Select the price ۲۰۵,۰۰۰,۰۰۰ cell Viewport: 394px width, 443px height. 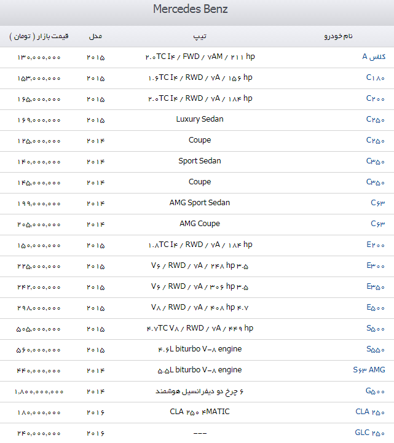[x=39, y=225]
